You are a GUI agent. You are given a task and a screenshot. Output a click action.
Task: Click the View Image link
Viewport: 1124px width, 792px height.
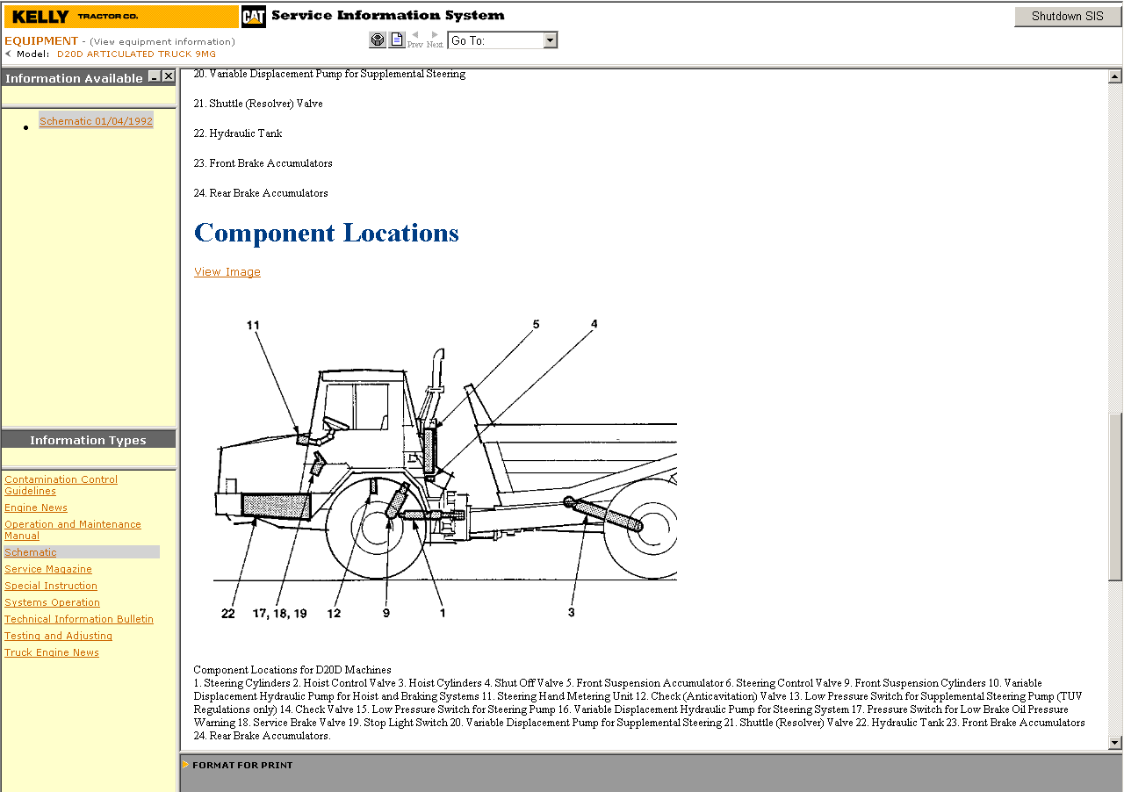click(227, 272)
